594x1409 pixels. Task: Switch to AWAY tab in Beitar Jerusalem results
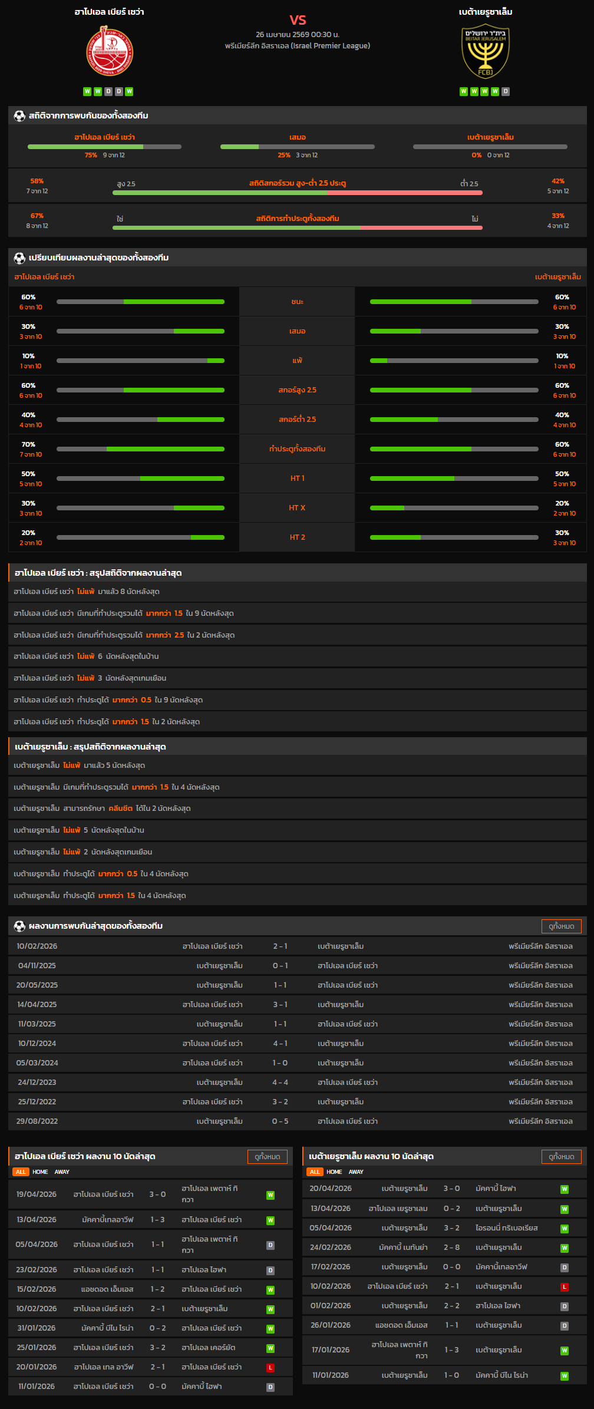pyautogui.click(x=356, y=1172)
